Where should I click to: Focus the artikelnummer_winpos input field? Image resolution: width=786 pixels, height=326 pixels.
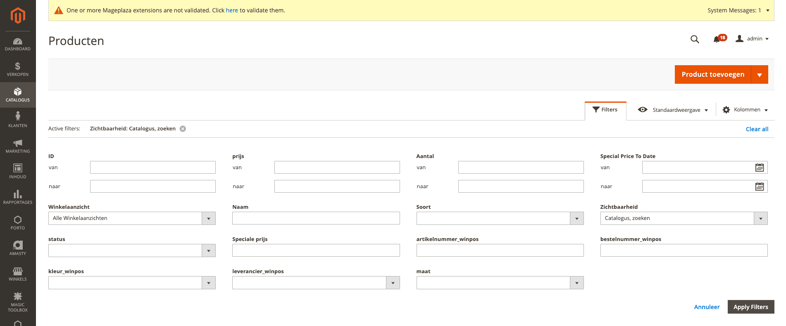point(500,250)
